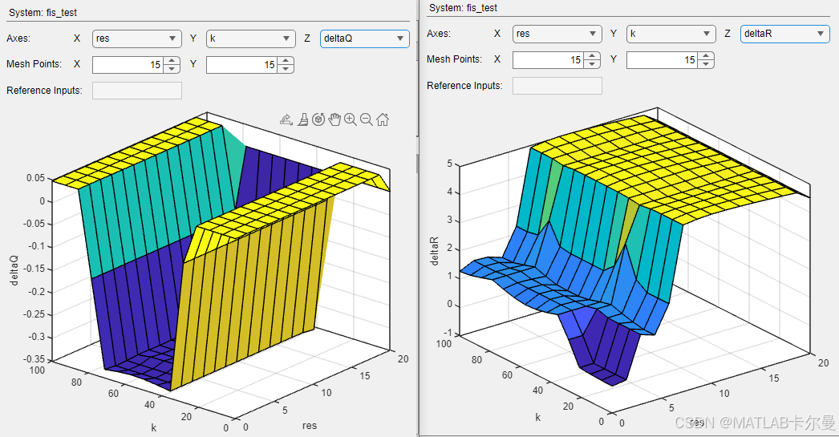Open Y axis dropdown in deltaR panel
Screen dimensions: 839x437
pyautogui.click(x=671, y=34)
